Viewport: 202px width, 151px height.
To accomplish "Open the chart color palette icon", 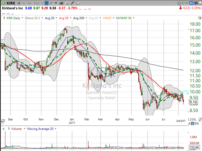I will pos(200,18).
